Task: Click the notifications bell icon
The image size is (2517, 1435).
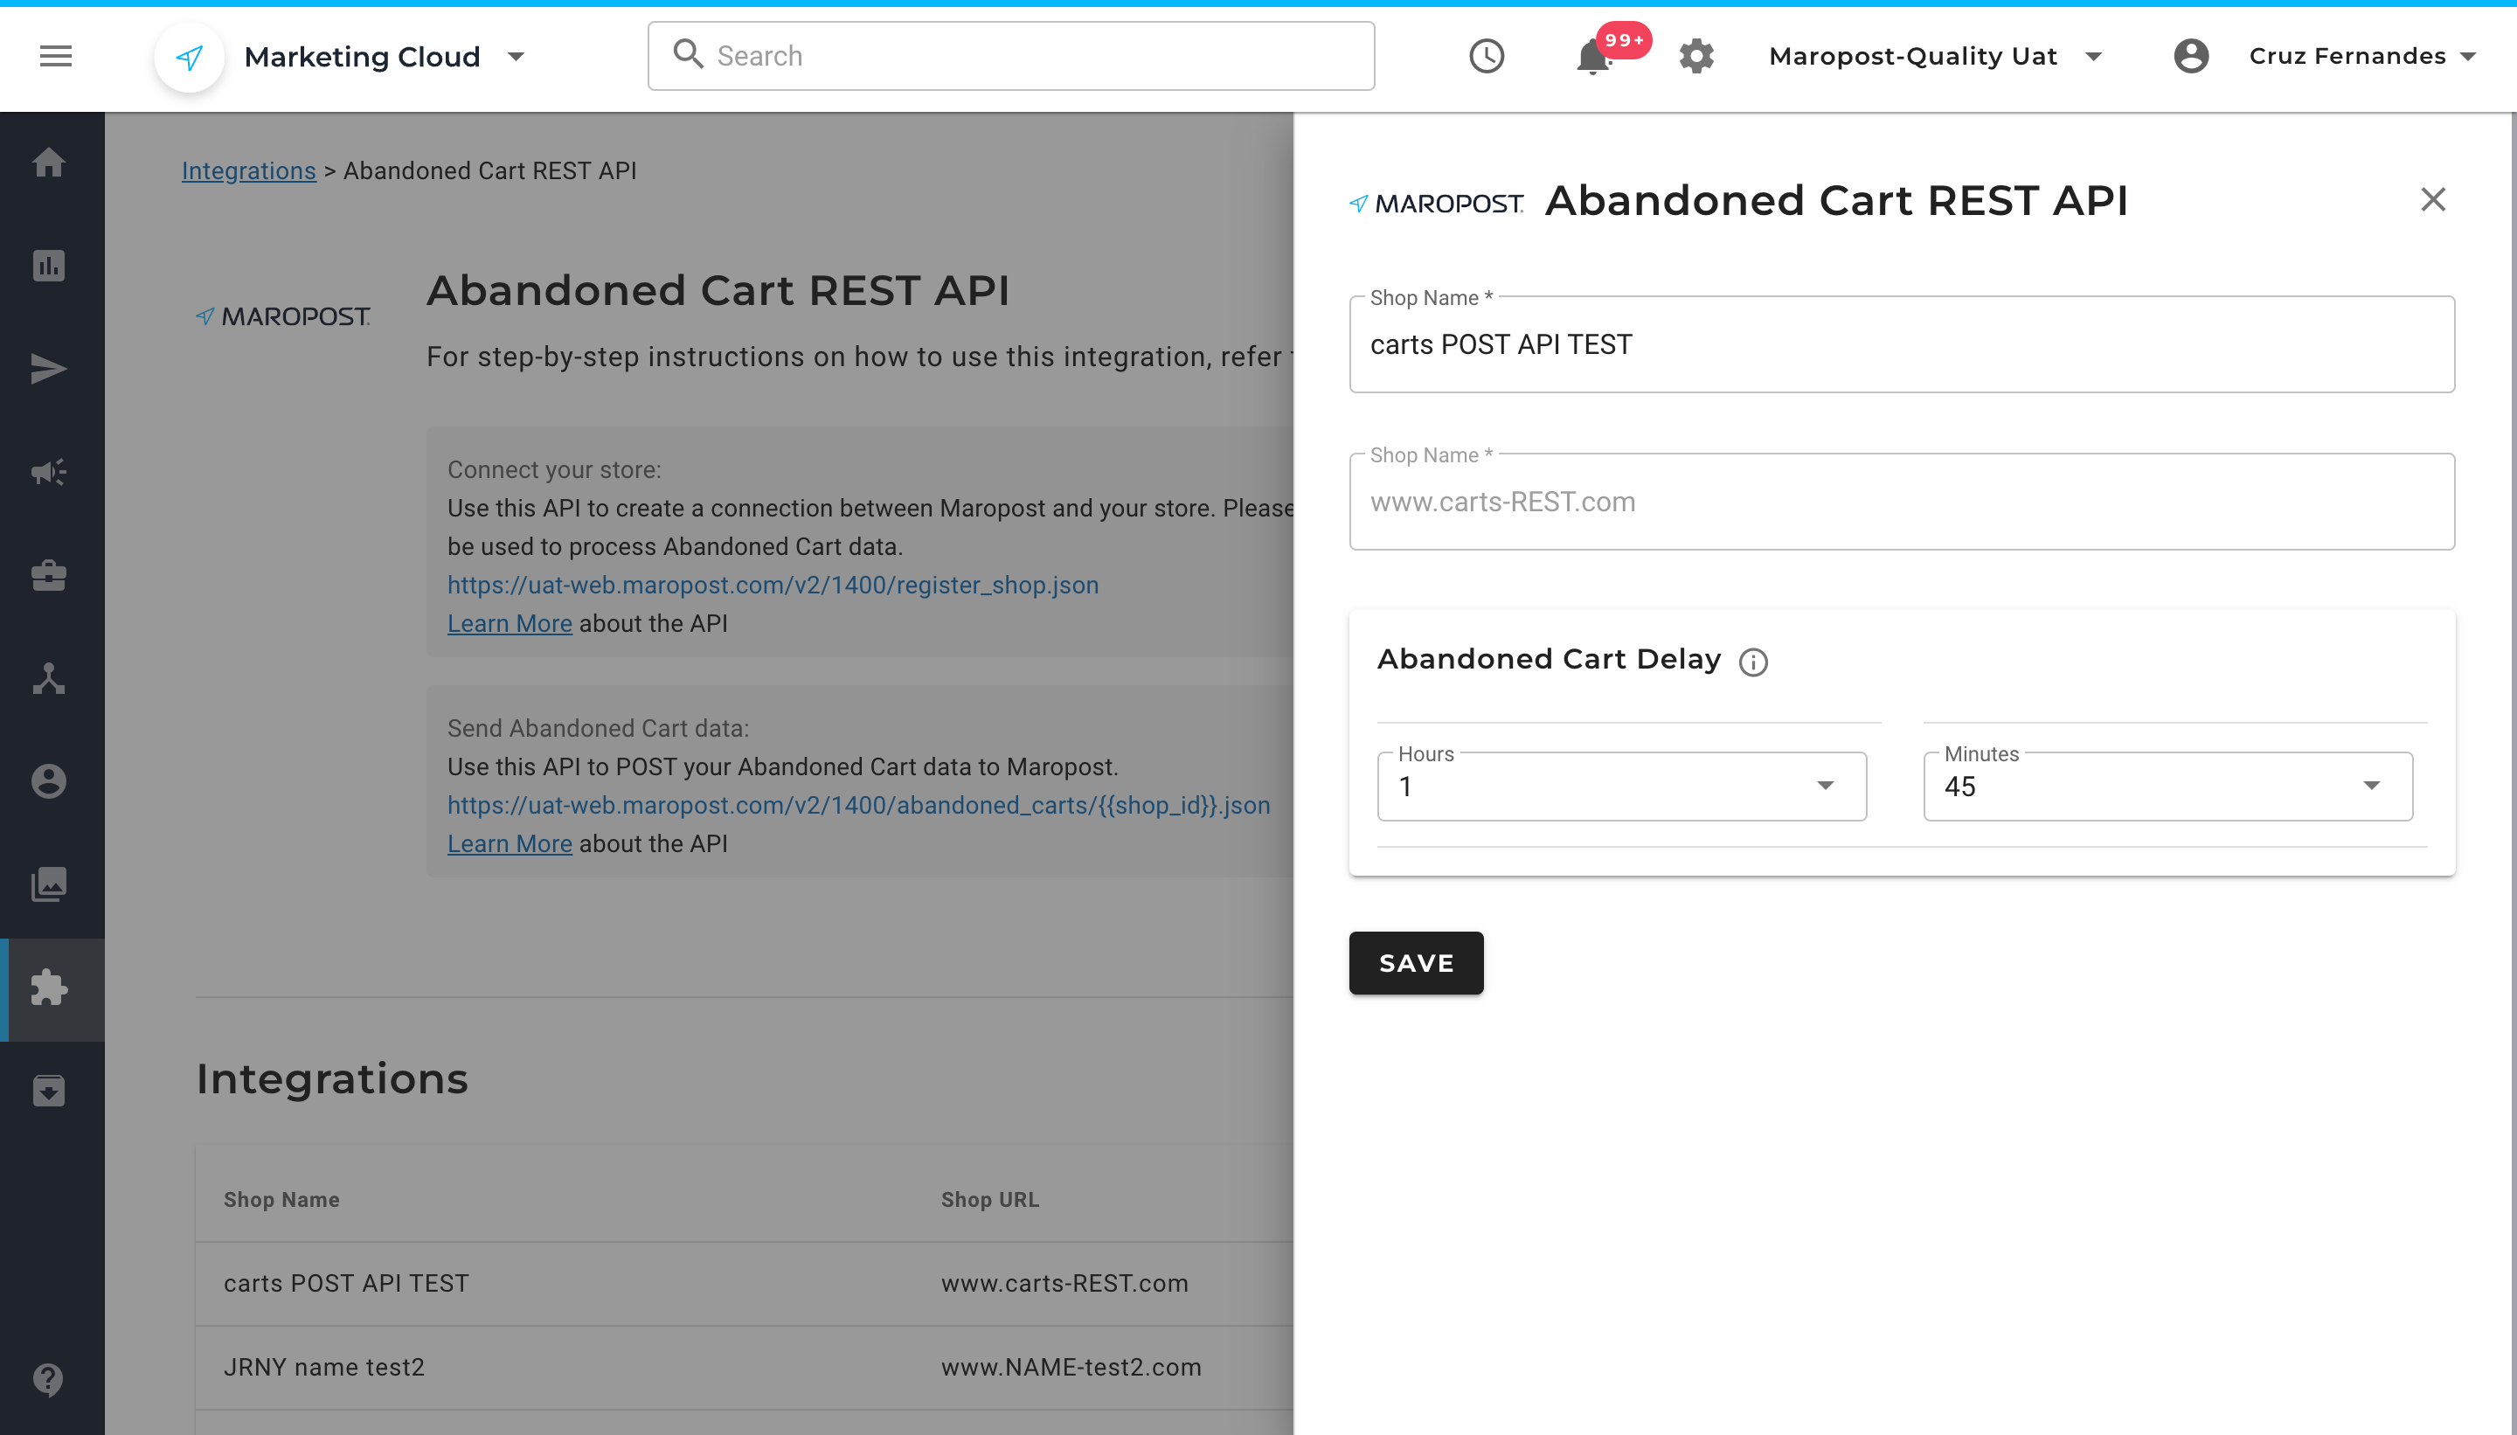Action: [x=1592, y=57]
